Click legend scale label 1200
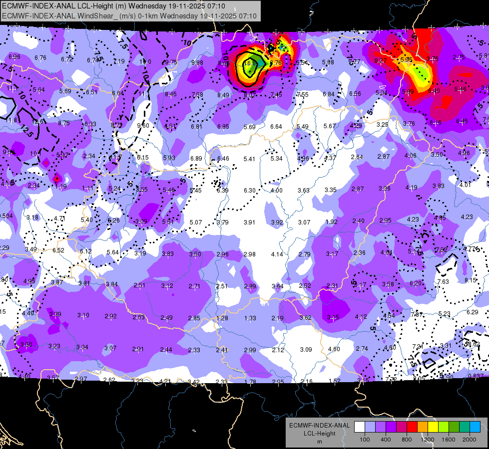Screen dimensions: 489x449 point(427,440)
